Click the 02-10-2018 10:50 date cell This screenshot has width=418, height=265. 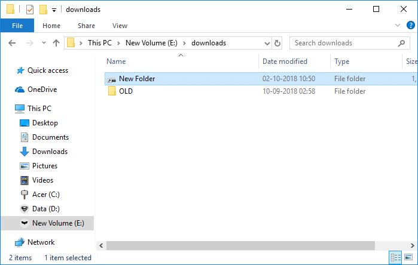pyautogui.click(x=289, y=79)
